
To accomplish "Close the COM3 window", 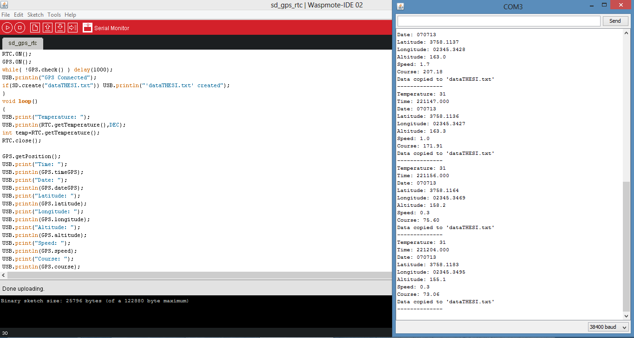I will 621,5.
